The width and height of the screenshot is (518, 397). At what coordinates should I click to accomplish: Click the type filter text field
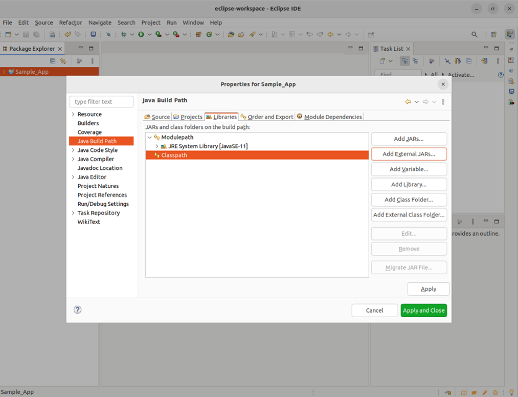pyautogui.click(x=101, y=102)
